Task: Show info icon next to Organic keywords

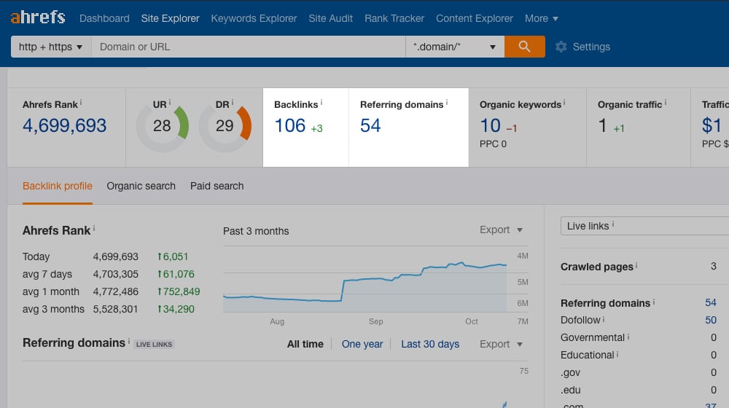Action: coord(564,102)
